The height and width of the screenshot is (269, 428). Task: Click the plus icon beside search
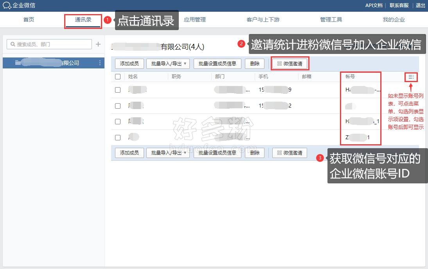(x=98, y=44)
